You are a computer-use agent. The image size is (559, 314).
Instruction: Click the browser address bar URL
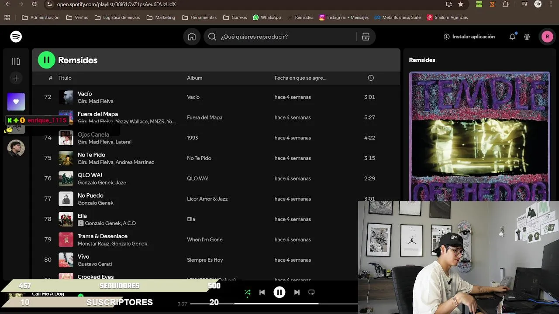point(116,4)
